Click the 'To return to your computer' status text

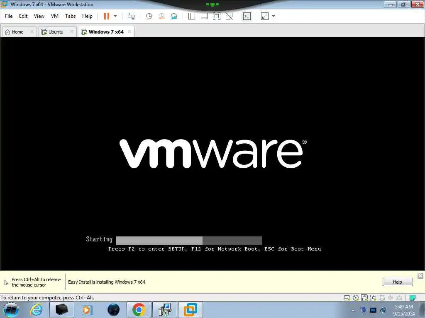(x=47, y=298)
